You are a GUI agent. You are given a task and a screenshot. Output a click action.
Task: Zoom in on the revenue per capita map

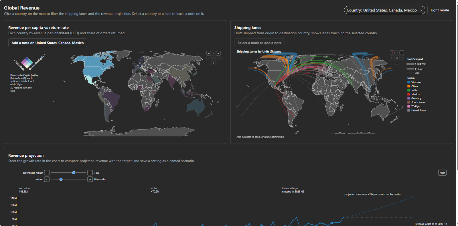click(x=209, y=53)
